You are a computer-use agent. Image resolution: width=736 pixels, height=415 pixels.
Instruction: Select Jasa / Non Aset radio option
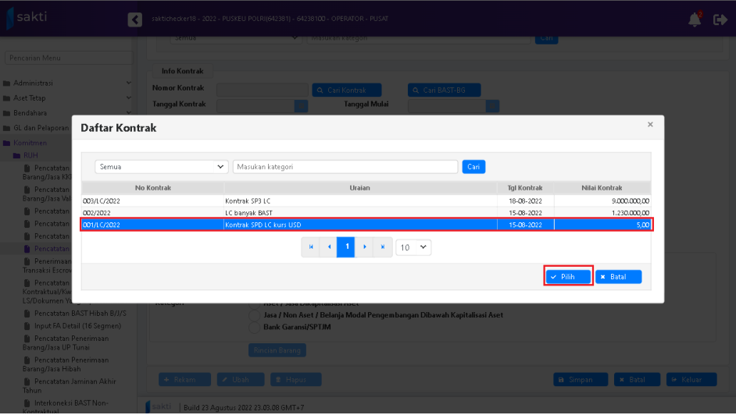click(x=254, y=315)
